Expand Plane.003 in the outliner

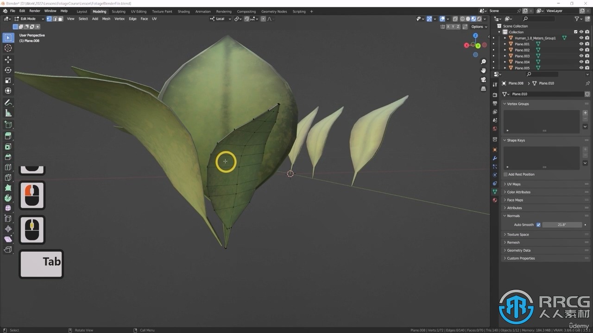505,56
